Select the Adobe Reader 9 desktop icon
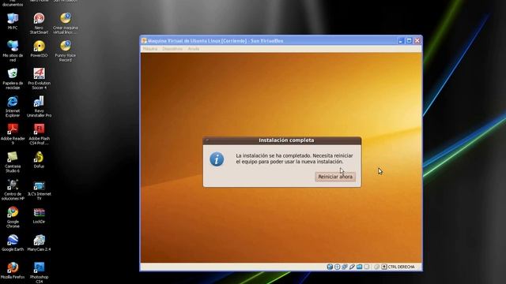 click(13, 134)
